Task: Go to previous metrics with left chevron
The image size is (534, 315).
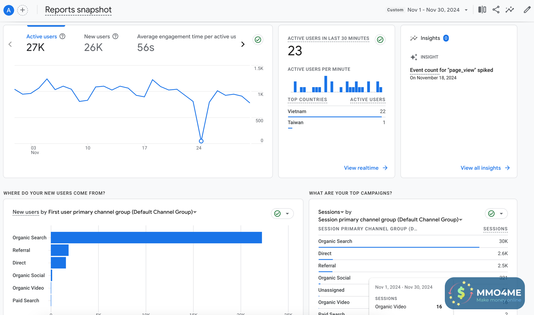Action: (x=10, y=44)
